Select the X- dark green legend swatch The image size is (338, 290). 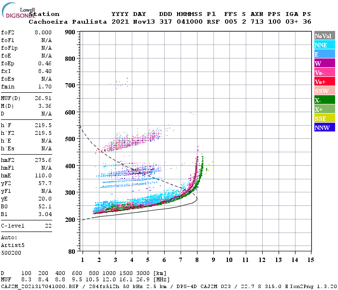click(x=324, y=100)
